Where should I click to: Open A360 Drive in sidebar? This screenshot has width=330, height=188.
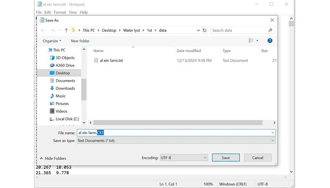[65, 65]
